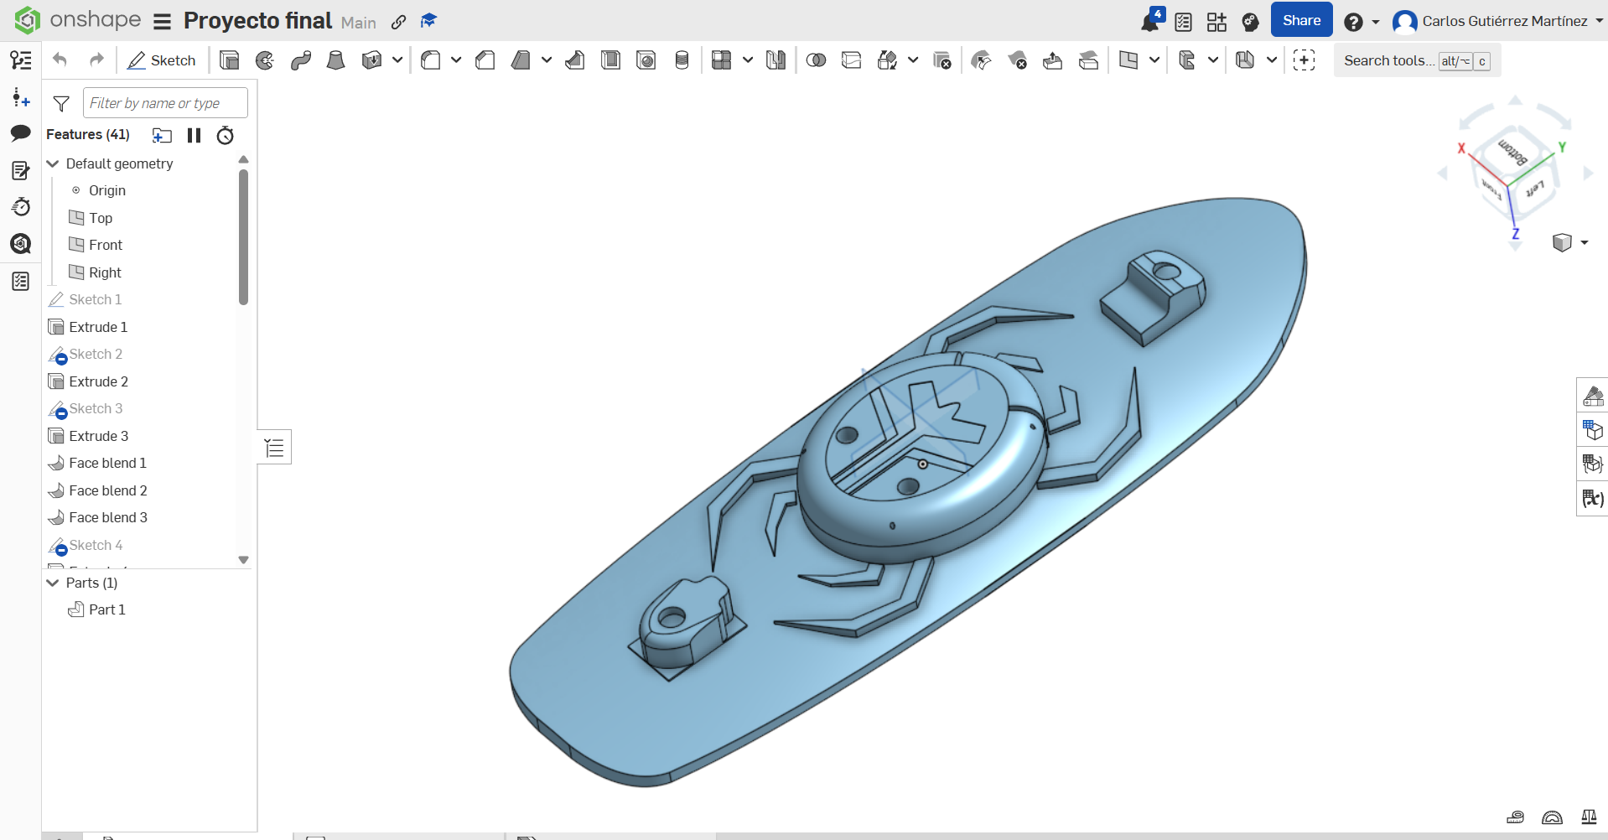Activate the Loft tool
The height and width of the screenshot is (840, 1608).
coord(336,60)
